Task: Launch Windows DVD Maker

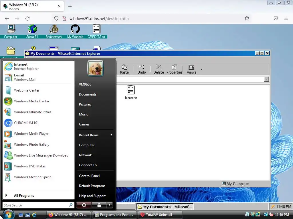Action: coord(38,166)
